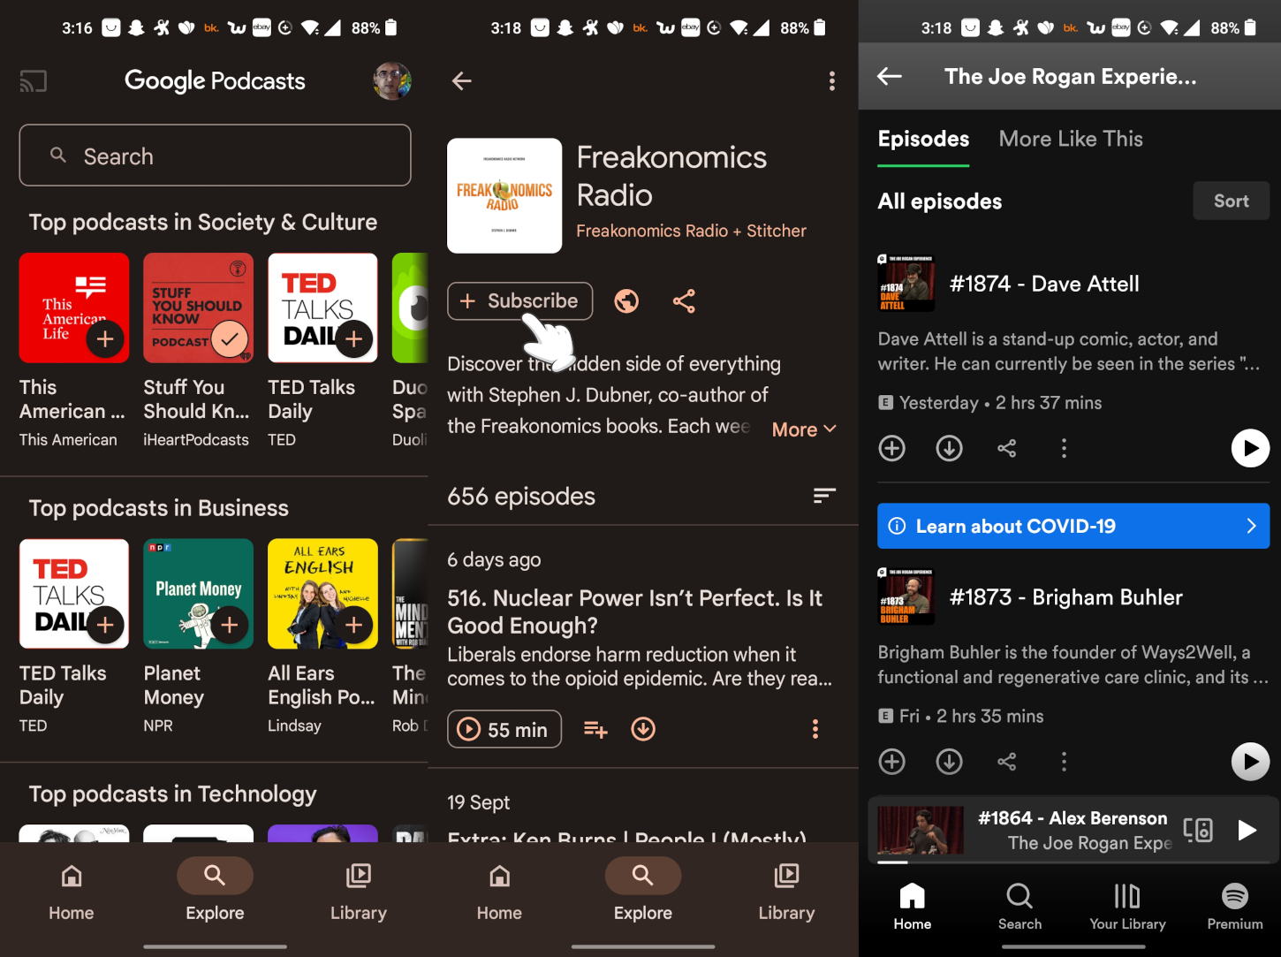Toggle subscription for TED Talks Daily
The width and height of the screenshot is (1281, 957).
352,338
